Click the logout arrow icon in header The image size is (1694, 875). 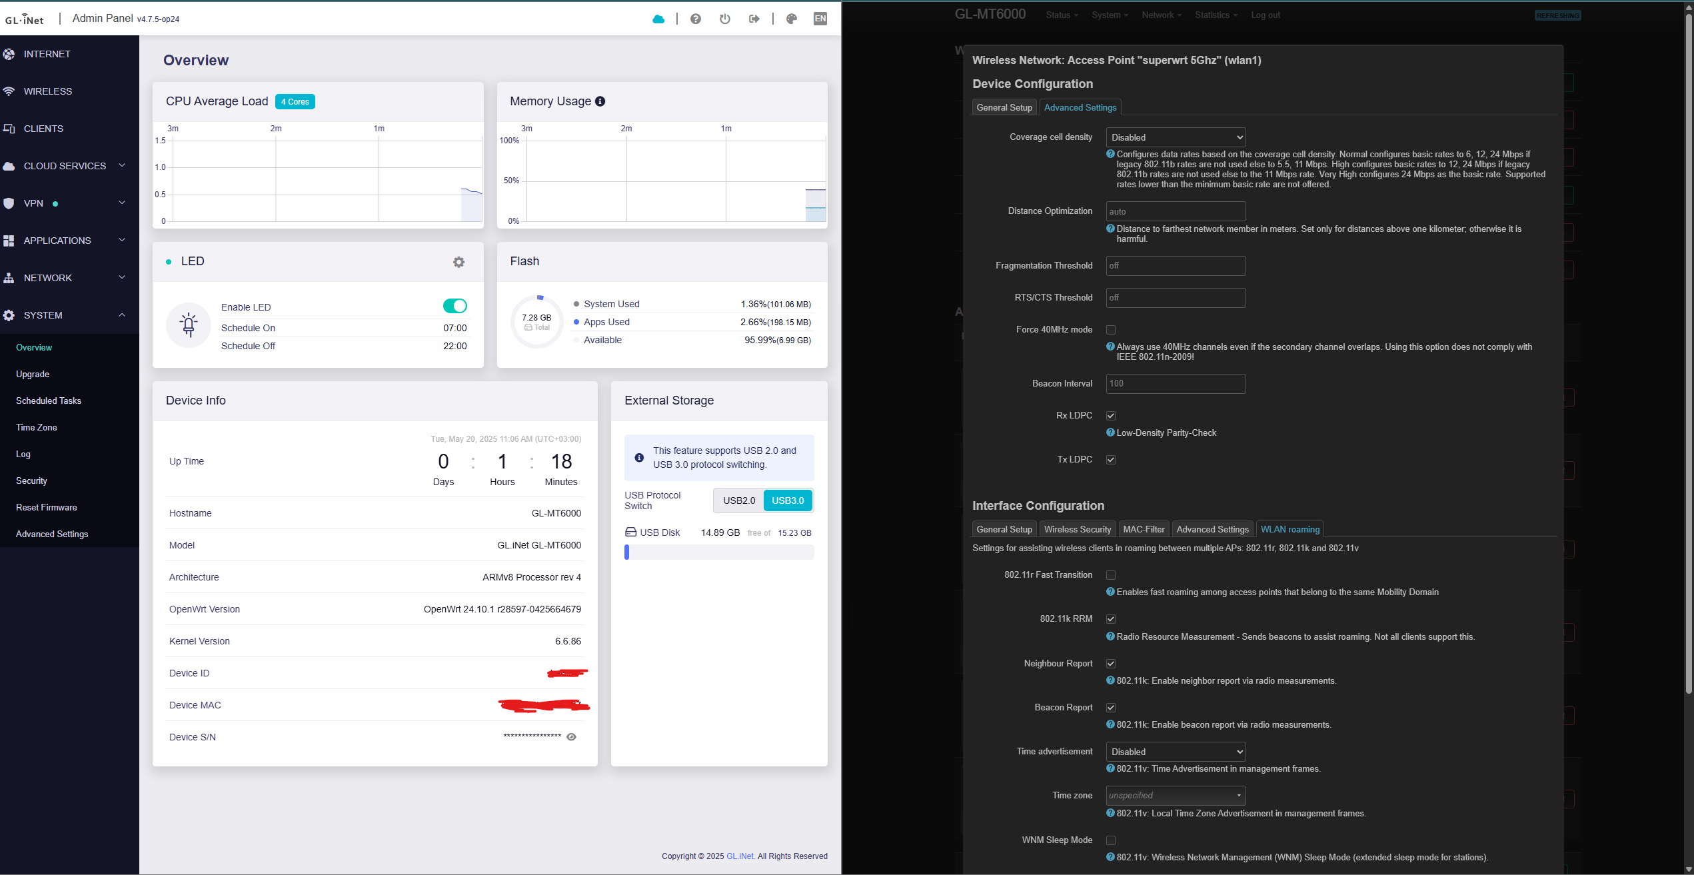[754, 19]
